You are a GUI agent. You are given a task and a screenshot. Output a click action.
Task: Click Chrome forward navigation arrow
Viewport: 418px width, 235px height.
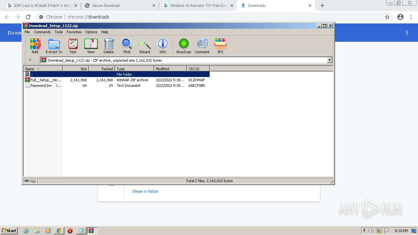pos(18,17)
